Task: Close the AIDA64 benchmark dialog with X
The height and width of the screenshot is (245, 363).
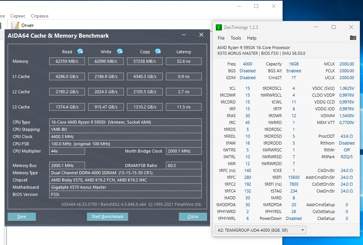Action: [x=201, y=35]
